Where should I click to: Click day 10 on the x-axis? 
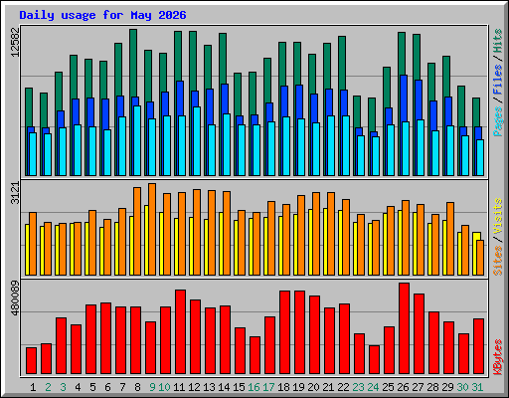click(164, 387)
